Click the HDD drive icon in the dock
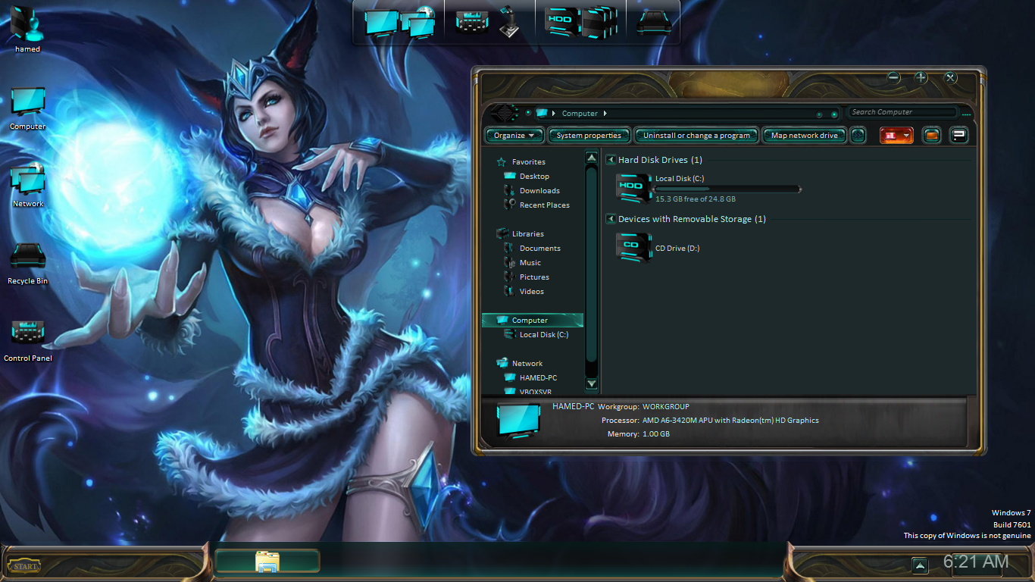 point(562,21)
